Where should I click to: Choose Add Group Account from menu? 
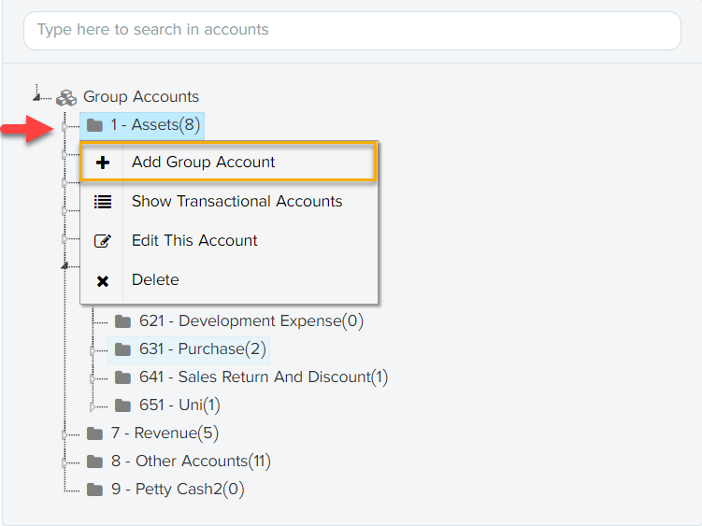point(203,163)
